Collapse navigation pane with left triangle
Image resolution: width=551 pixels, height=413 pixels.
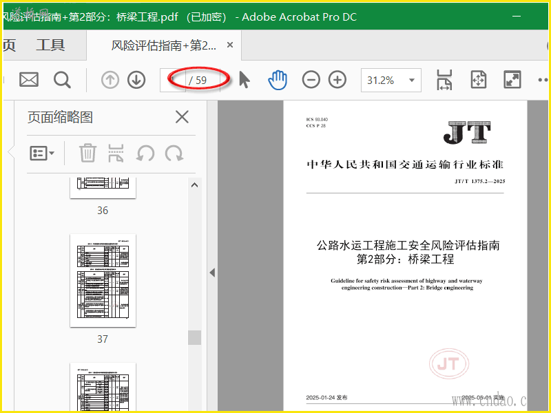[212, 273]
